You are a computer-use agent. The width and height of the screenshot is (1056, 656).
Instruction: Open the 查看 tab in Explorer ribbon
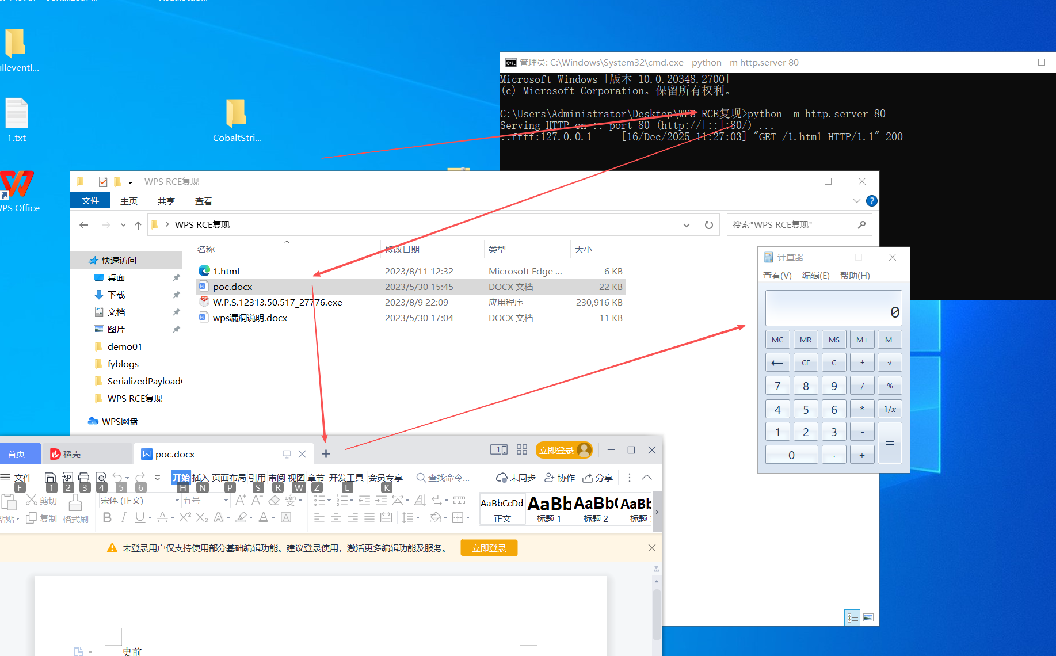coord(204,201)
